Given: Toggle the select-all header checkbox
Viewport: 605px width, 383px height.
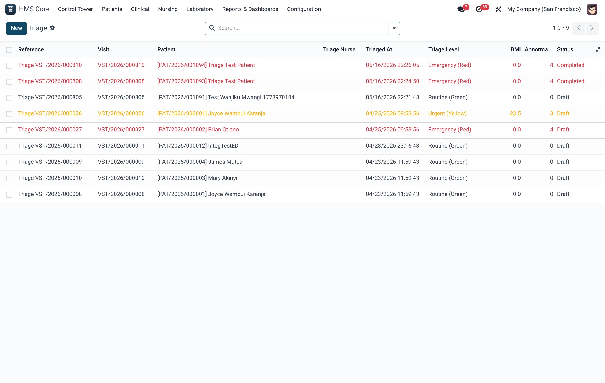Looking at the screenshot, I should 9,50.
